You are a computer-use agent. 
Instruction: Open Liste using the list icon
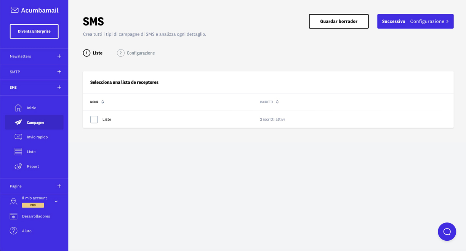18,151
